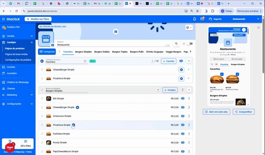Collapse the Burgers Simples category
Image resolution: width=265 pixels, height=155 pixels.
pyautogui.click(x=189, y=90)
